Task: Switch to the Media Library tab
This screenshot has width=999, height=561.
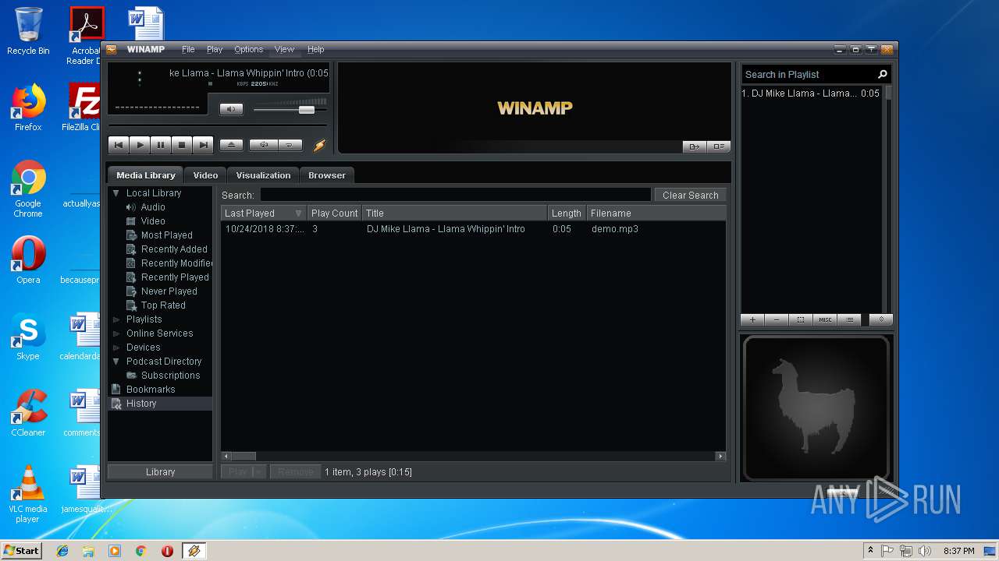Action: (145, 175)
